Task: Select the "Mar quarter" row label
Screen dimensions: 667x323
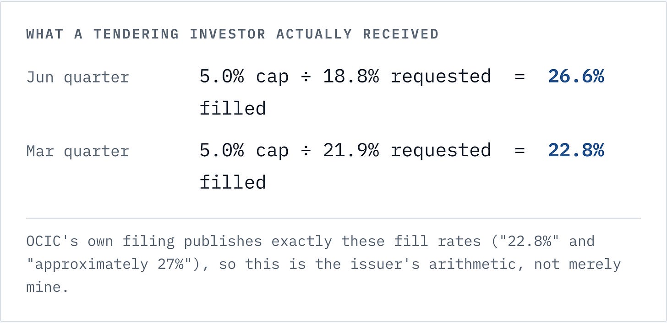Action: click(77, 151)
